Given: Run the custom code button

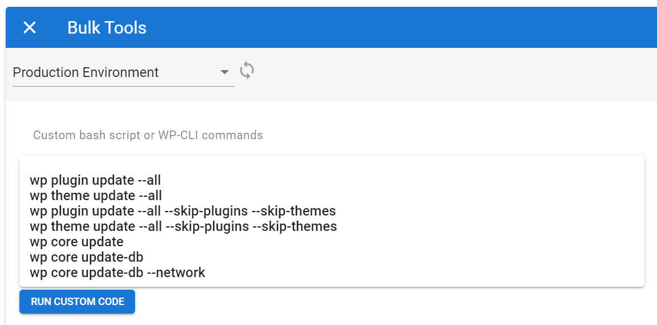Looking at the screenshot, I should tap(77, 302).
